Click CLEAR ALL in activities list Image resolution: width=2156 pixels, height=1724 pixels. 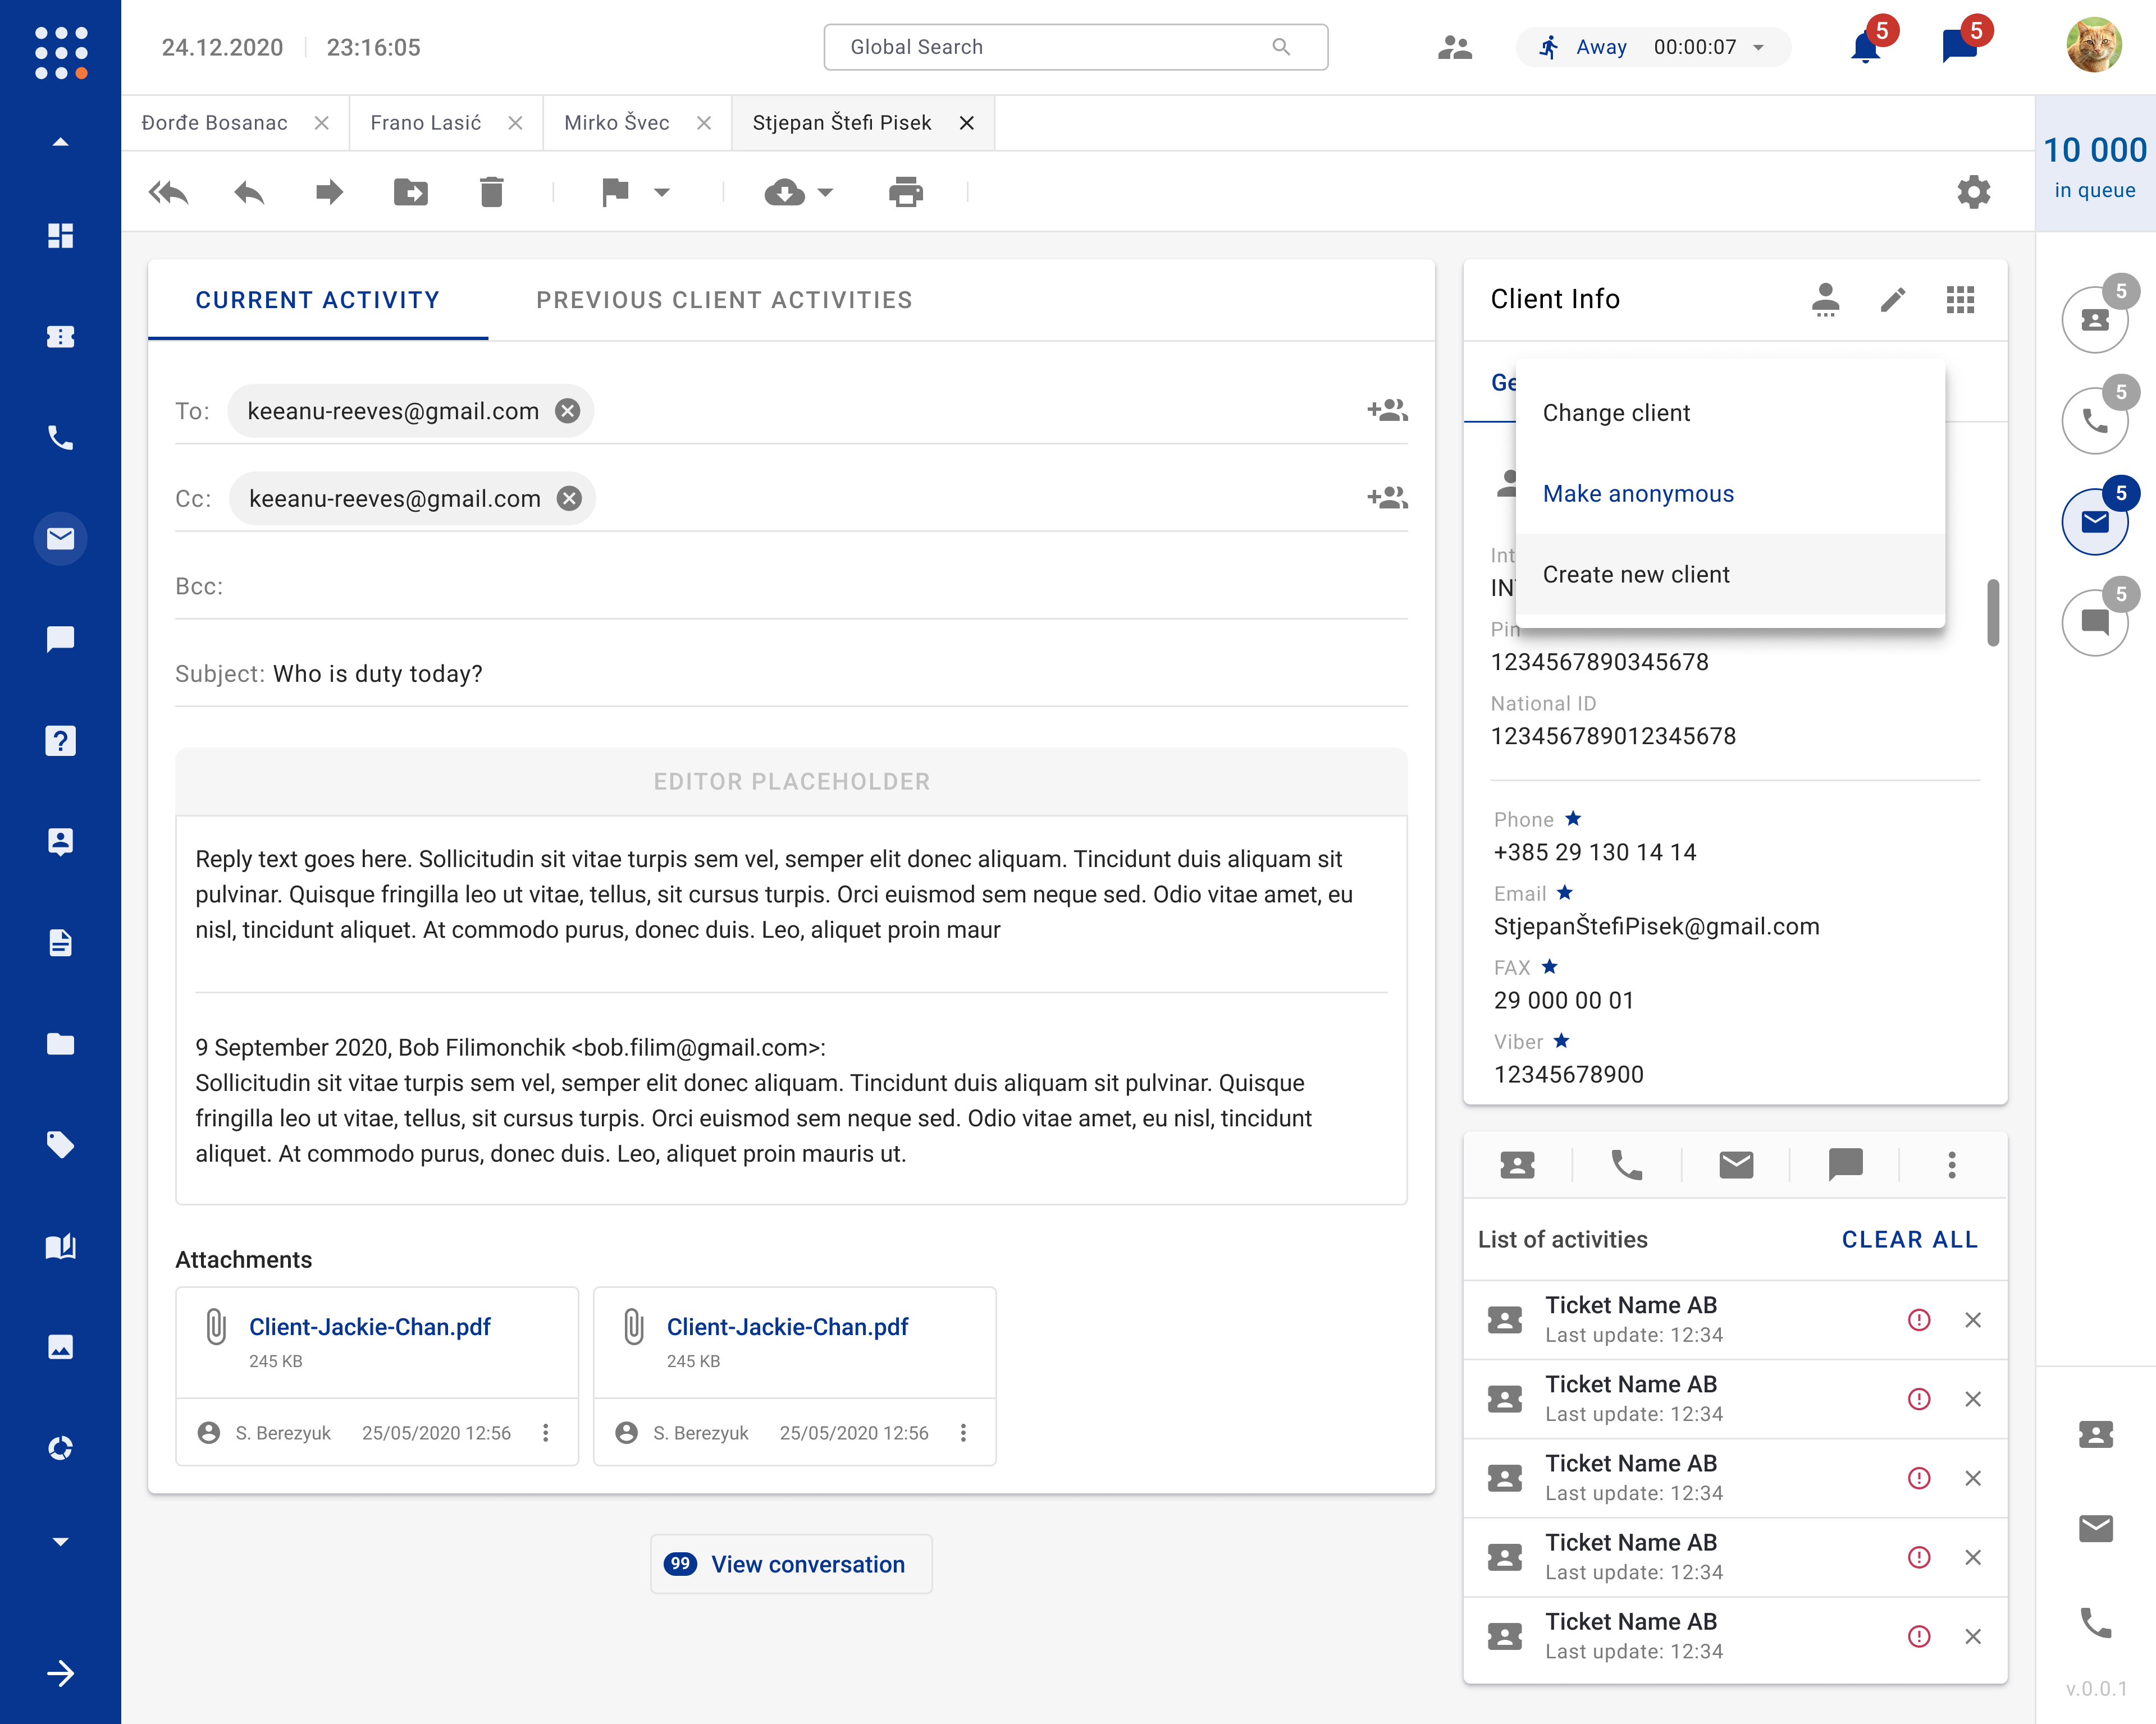[x=1909, y=1239]
